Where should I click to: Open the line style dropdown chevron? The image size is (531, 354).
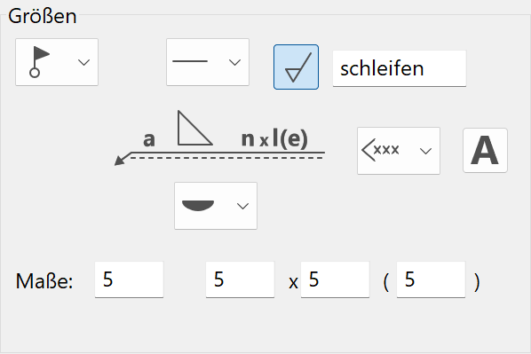[x=234, y=62]
